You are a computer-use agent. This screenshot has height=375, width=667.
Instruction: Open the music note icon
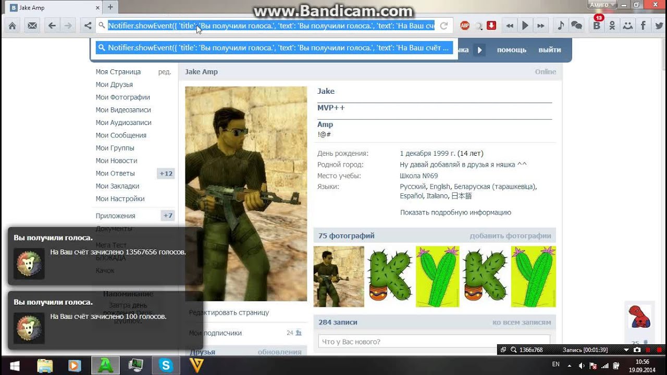coord(561,26)
